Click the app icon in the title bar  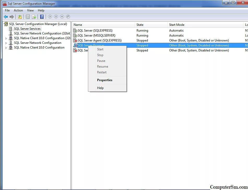pos(4,4)
